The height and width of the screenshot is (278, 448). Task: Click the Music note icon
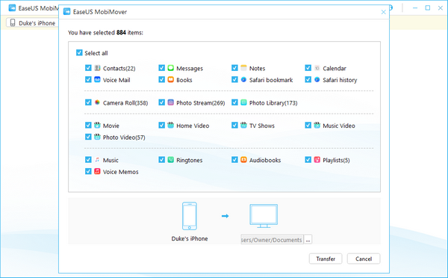[x=97, y=160]
